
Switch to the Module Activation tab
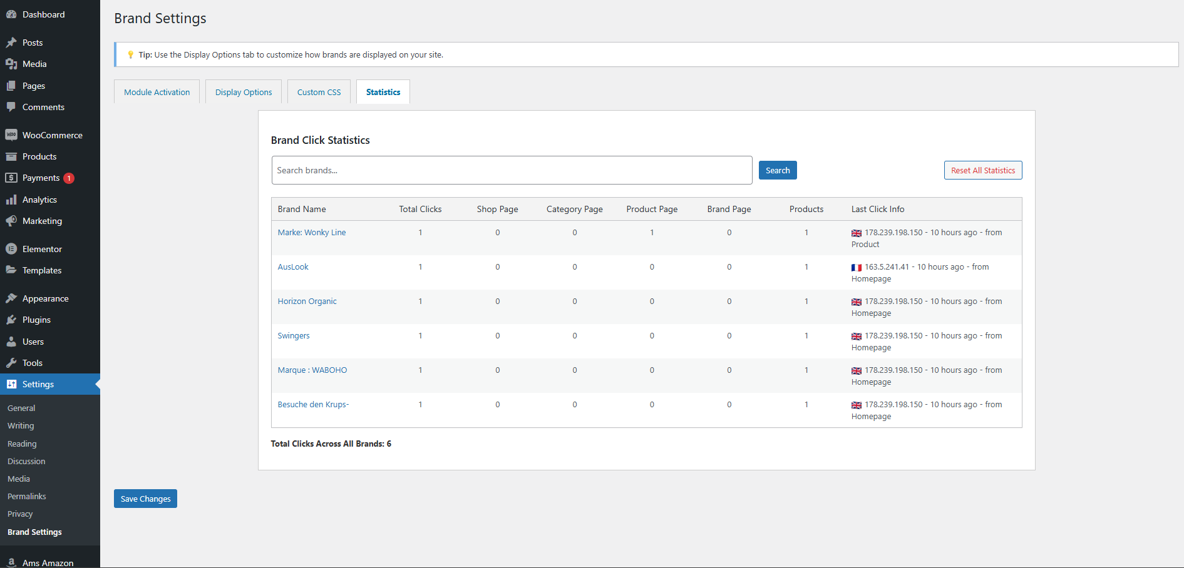(x=157, y=92)
